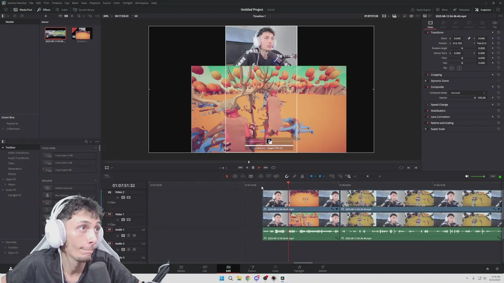Toggle the Media Pool panel button
The width and height of the screenshot is (504, 283).
coord(23,9)
